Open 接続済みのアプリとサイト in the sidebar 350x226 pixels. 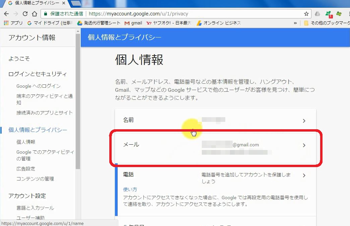click(45, 113)
